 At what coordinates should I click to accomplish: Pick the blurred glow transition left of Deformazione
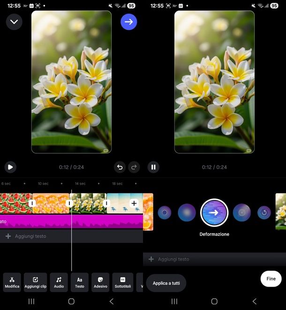[187, 212]
